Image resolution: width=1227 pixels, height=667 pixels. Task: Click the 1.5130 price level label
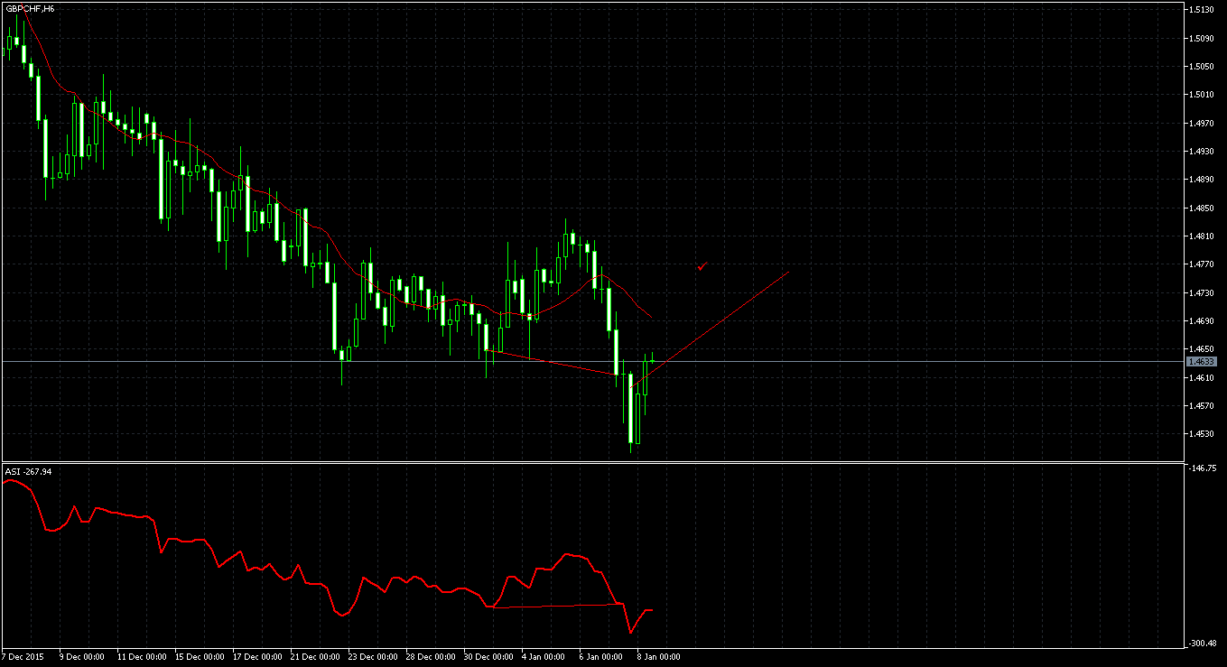click(1202, 10)
